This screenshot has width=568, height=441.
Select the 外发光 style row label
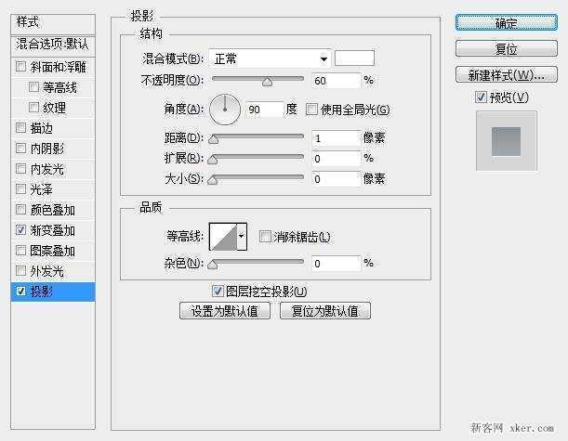pos(47,271)
